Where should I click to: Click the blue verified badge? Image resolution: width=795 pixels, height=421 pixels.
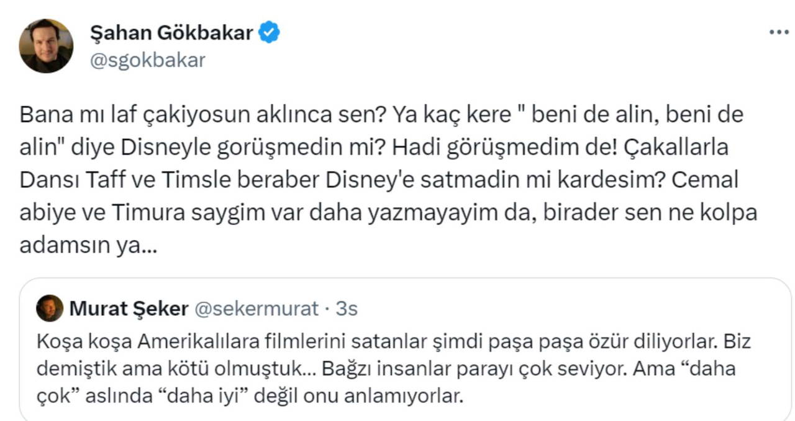point(269,33)
